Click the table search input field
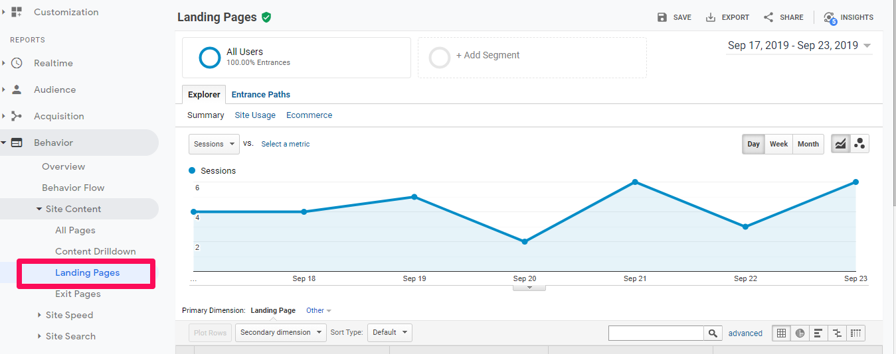This screenshot has height=354, width=896. pos(656,333)
